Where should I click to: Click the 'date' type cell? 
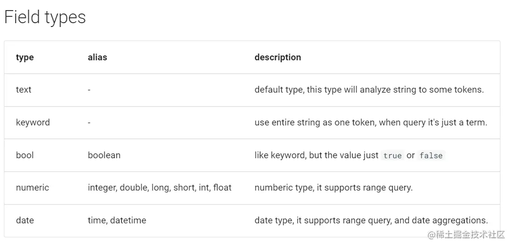click(x=25, y=220)
